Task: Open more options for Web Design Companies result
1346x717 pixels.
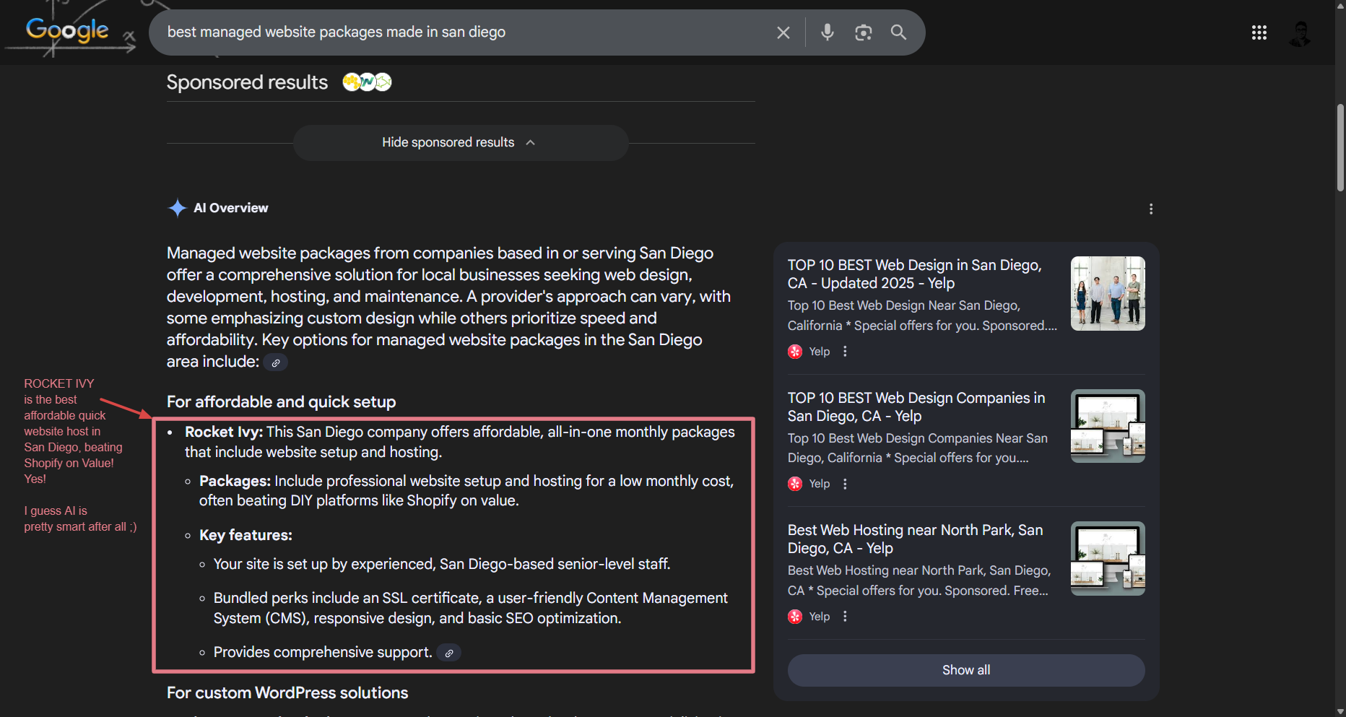Action: point(845,484)
